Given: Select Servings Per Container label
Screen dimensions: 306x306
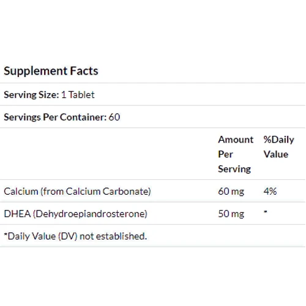Looking at the screenshot, I should [x=55, y=118].
